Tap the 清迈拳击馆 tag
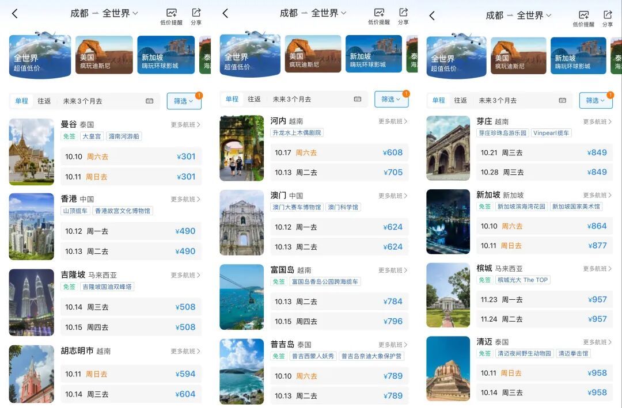622x408 pixels. coord(573,354)
